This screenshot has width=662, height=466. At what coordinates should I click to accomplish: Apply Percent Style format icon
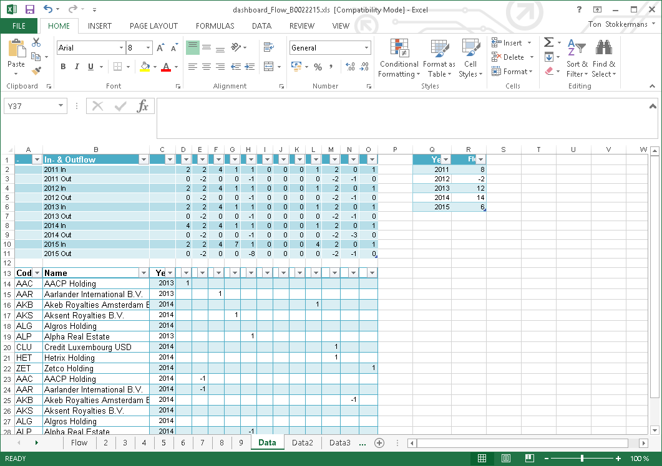[318, 67]
